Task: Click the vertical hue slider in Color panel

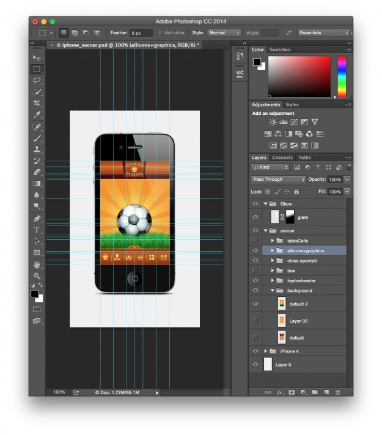Action: click(x=342, y=77)
